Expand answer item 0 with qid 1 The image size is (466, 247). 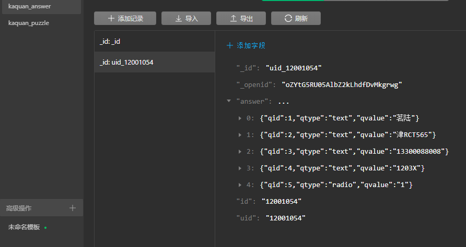[240, 118]
